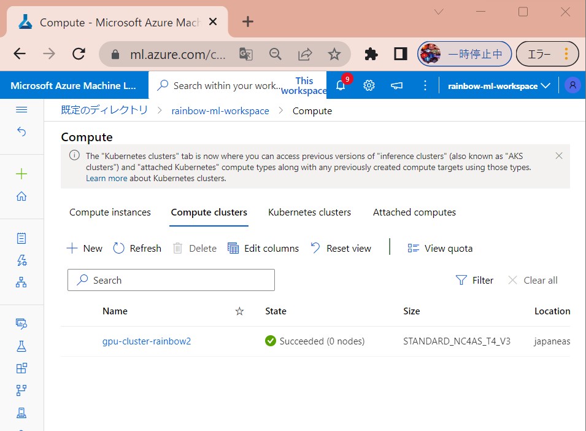The height and width of the screenshot is (431, 586).
Task: Switch to the Compute instances tab
Action: pyautogui.click(x=110, y=212)
